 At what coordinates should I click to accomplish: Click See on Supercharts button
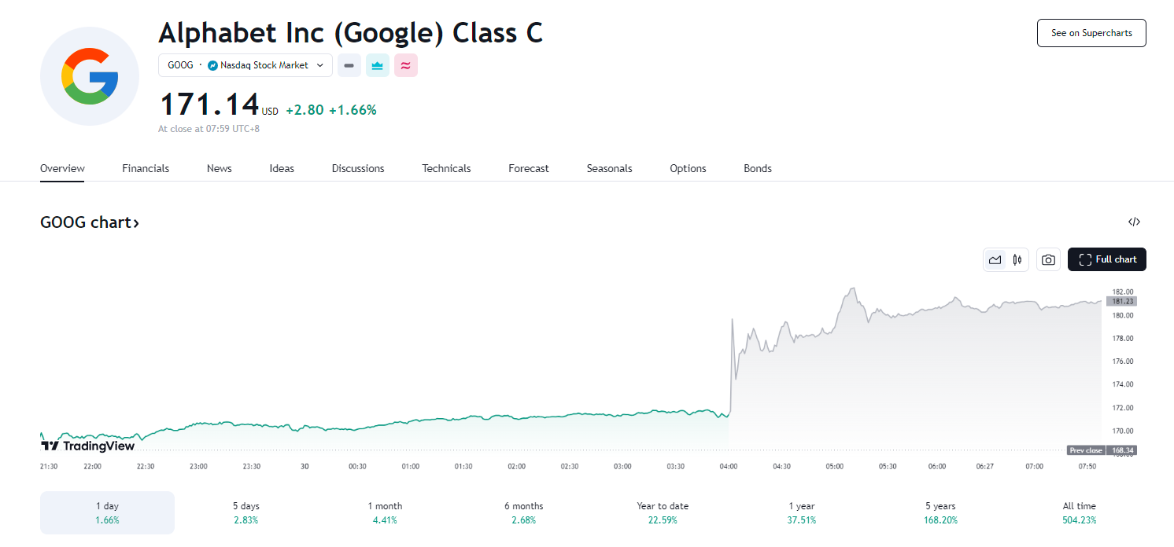click(1091, 33)
